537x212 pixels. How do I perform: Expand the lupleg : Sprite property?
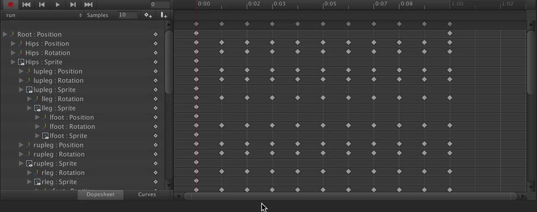tap(21, 90)
